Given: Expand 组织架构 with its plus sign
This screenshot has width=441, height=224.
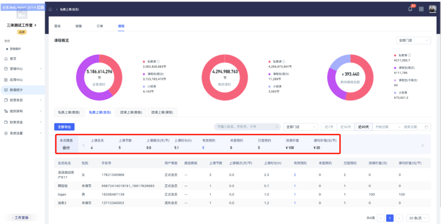Looking at the screenshot, I should [41, 111].
